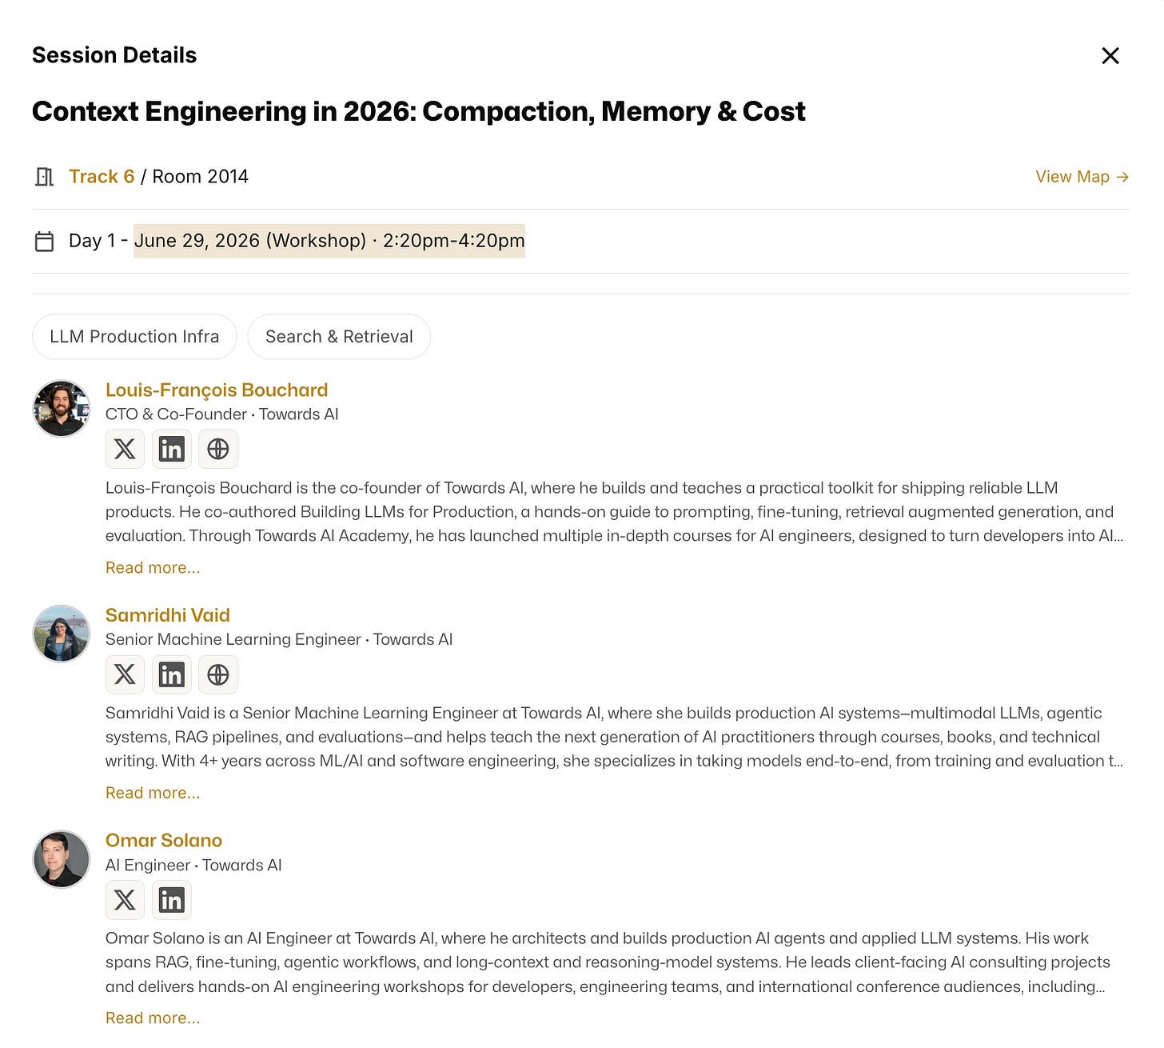Screen dimensions: 1164x1048
Task: Expand Omar Solano's bio with Read more
Action: 153,1018
